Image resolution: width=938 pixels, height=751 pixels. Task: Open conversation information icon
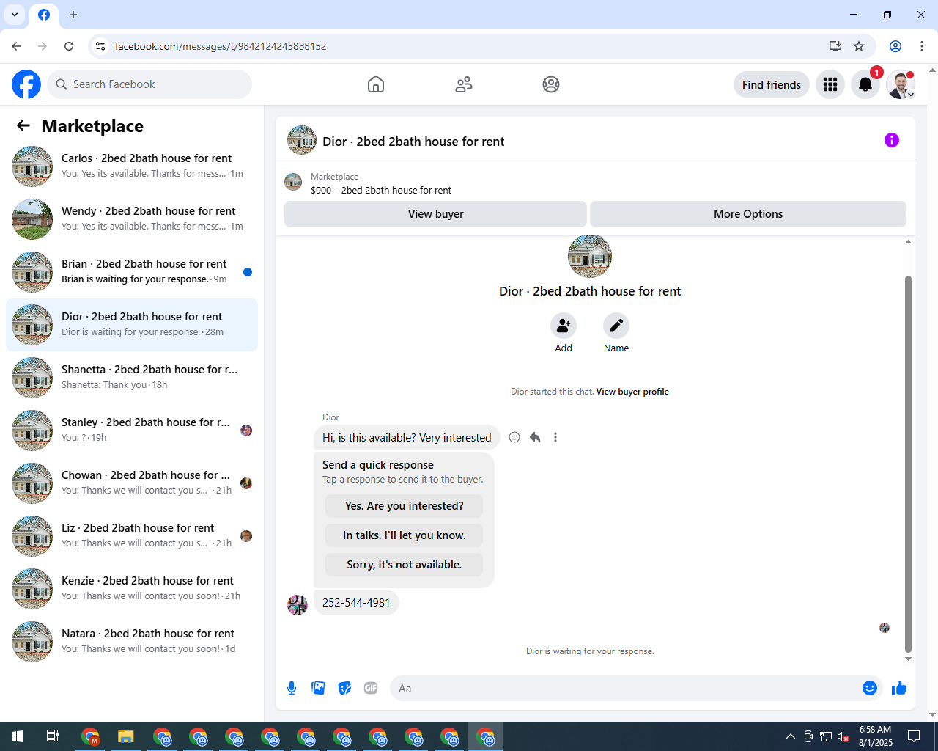pos(892,140)
